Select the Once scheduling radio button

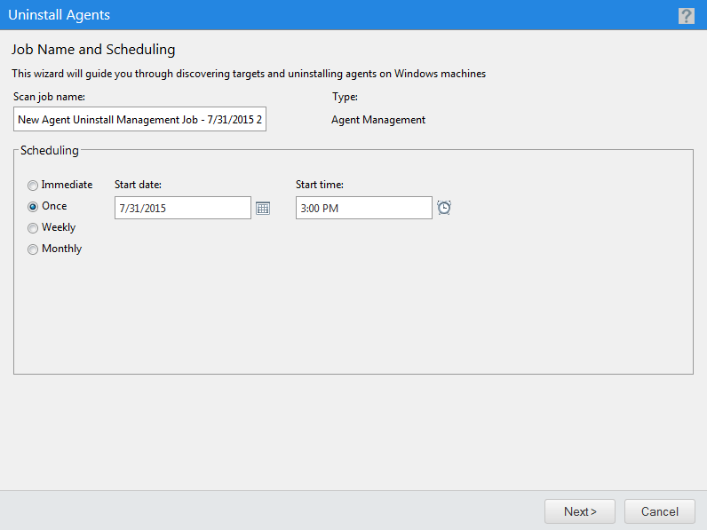33,207
